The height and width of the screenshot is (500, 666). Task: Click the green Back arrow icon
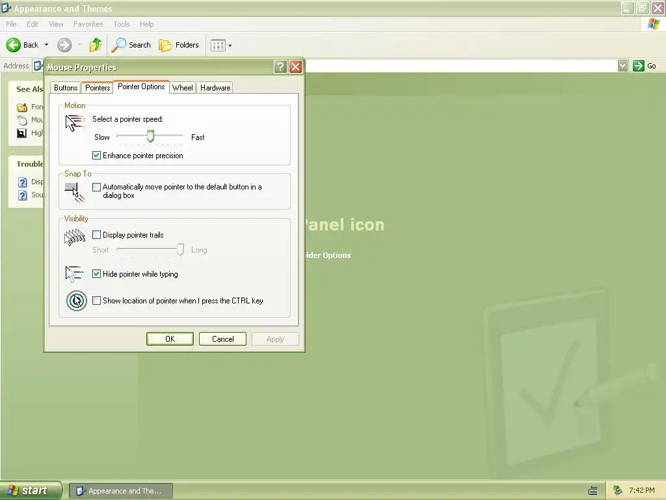[x=13, y=45]
